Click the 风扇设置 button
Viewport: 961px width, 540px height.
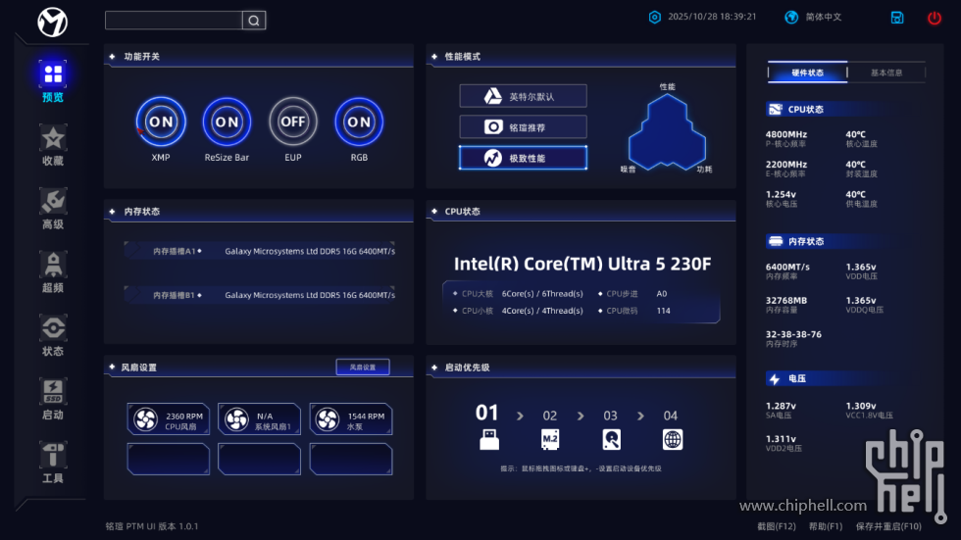(362, 368)
